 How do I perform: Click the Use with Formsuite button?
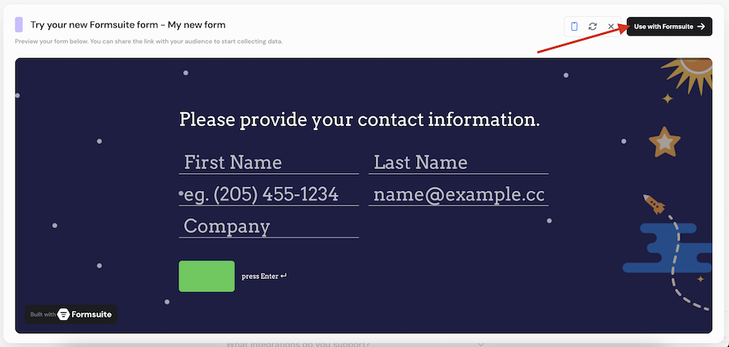pyautogui.click(x=669, y=26)
